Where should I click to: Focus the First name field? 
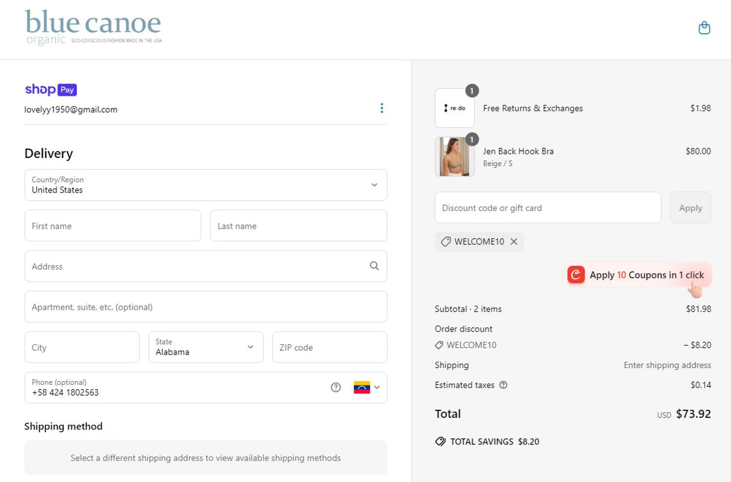pyautogui.click(x=113, y=226)
